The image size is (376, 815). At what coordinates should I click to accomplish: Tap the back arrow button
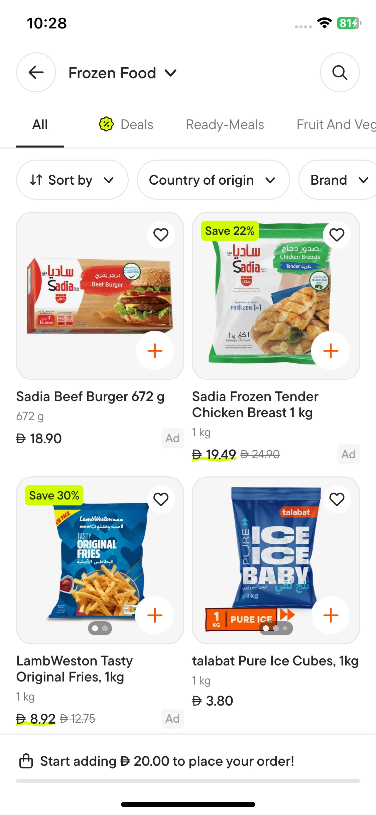point(36,72)
